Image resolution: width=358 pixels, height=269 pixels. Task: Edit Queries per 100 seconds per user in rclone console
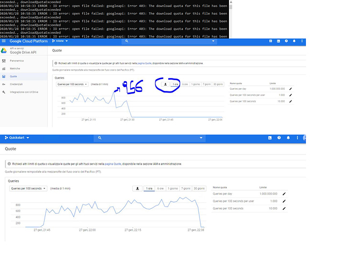pos(290,95)
